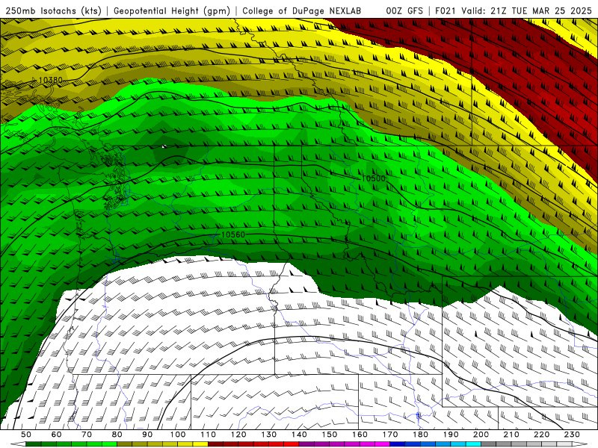Viewport: 598px width, 448px height.
Task: Click the dark maroon swatch starting at 110
Action: 215,444
